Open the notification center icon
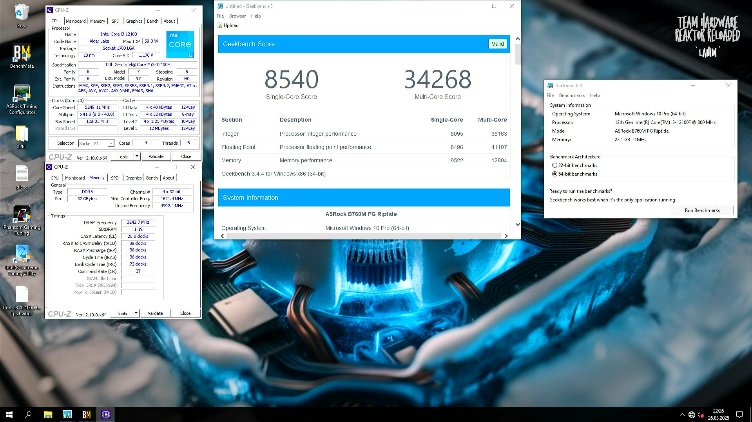Screen dimensions: 752x422 tap(739, 415)
